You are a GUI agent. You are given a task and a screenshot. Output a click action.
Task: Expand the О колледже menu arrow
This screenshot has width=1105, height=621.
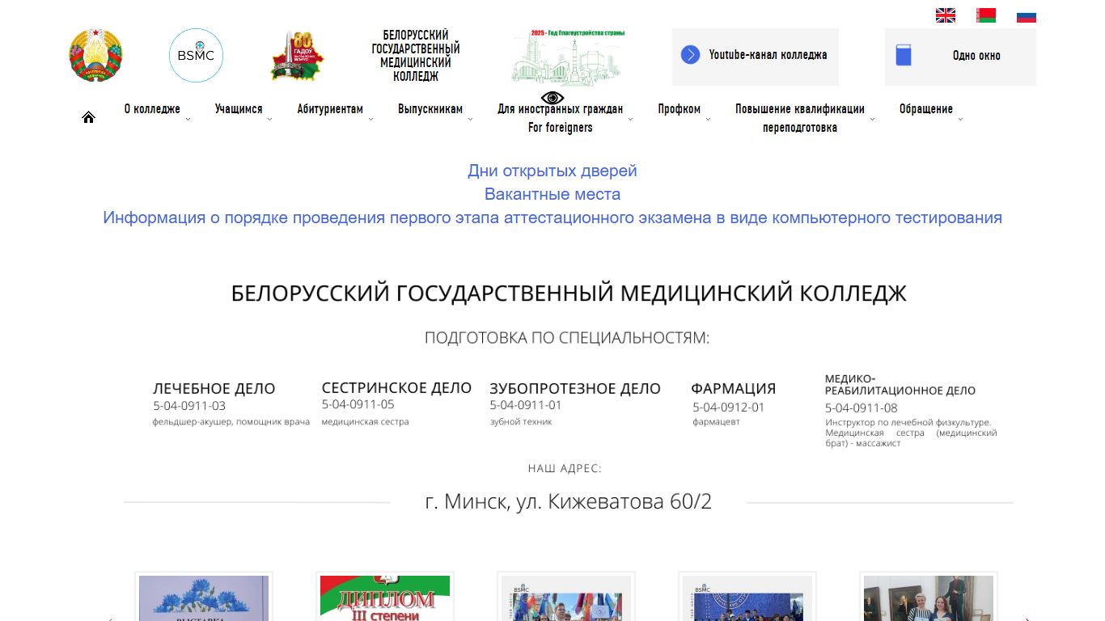188,119
